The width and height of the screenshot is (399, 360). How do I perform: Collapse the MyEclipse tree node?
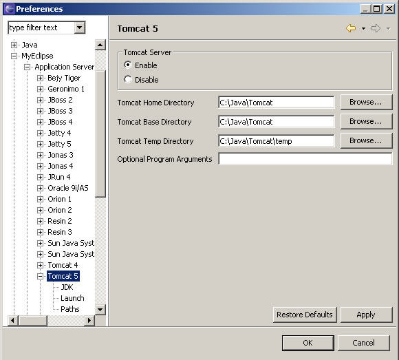14,56
